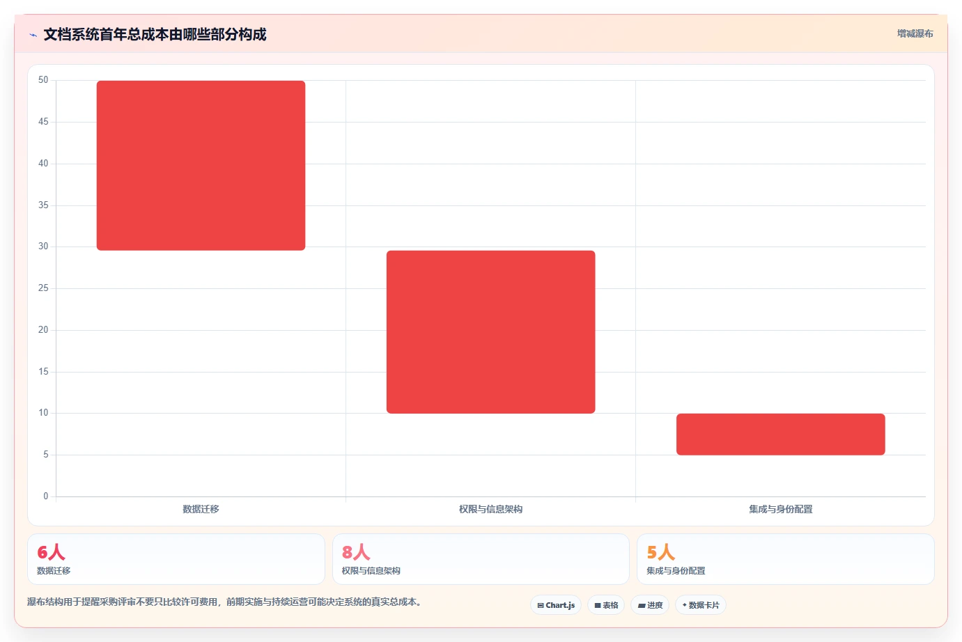Open the 5人 集成与身份配置 stat card
The image size is (962, 642).
tap(785, 559)
